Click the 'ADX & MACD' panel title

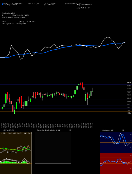coord(8,130)
